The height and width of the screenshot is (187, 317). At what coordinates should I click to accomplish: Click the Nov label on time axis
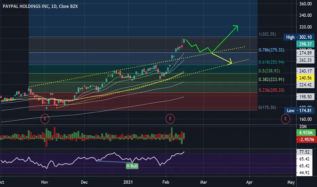[x=45, y=182]
